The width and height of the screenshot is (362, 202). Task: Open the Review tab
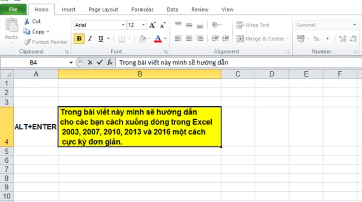coord(200,9)
